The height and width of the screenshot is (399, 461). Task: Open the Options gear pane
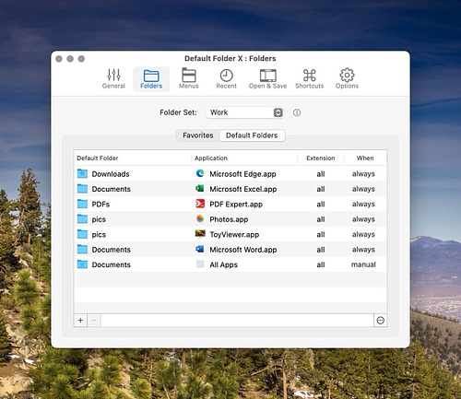(x=347, y=78)
